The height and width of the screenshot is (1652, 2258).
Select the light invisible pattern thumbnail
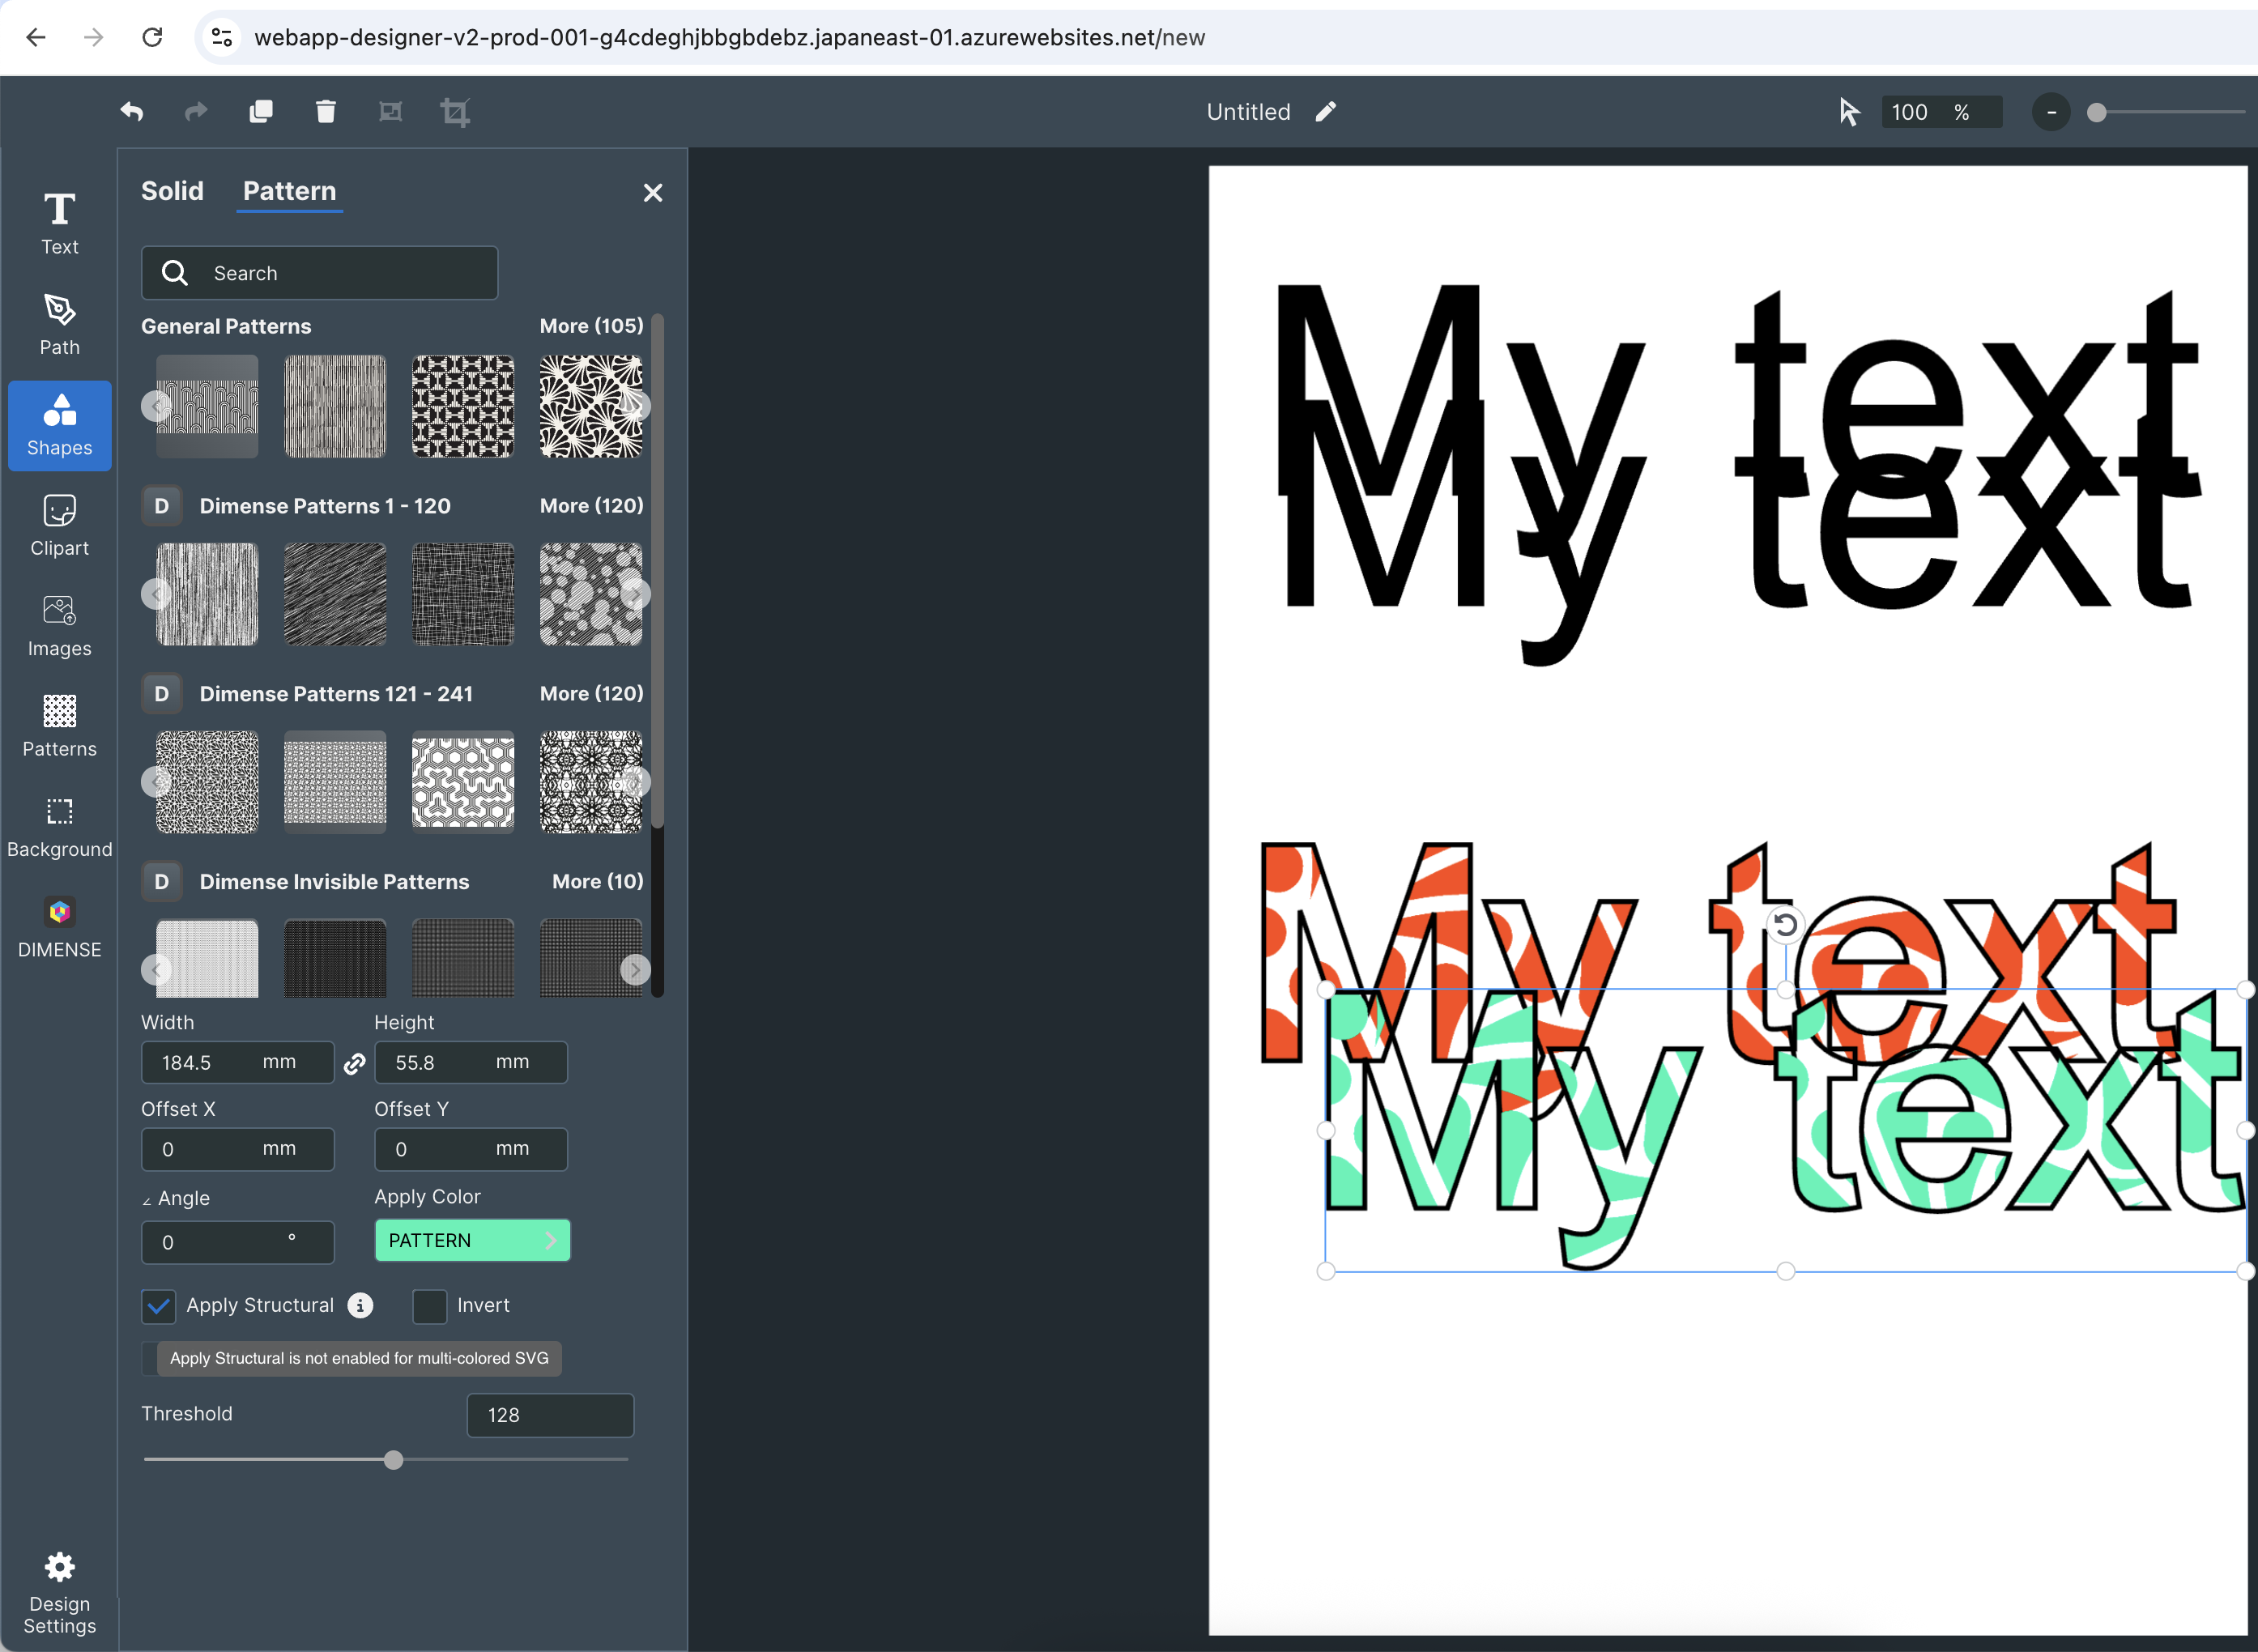207,958
